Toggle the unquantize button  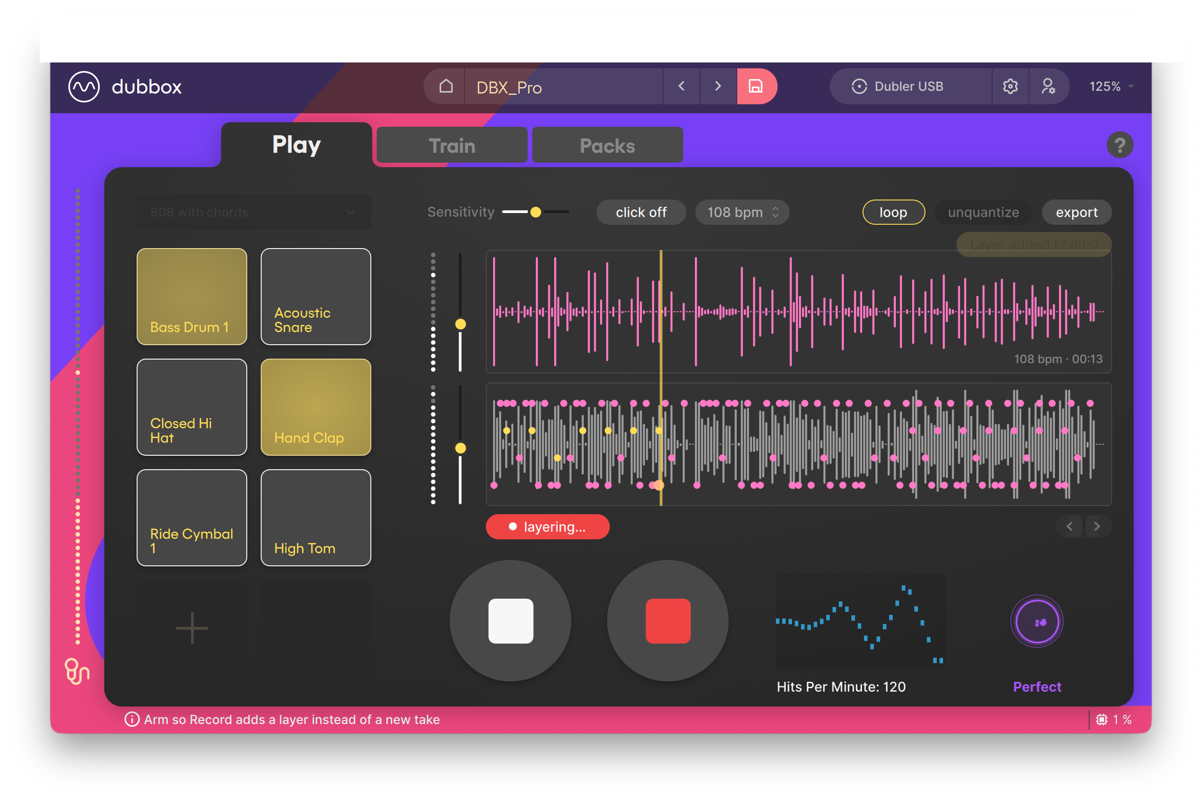pos(983,212)
